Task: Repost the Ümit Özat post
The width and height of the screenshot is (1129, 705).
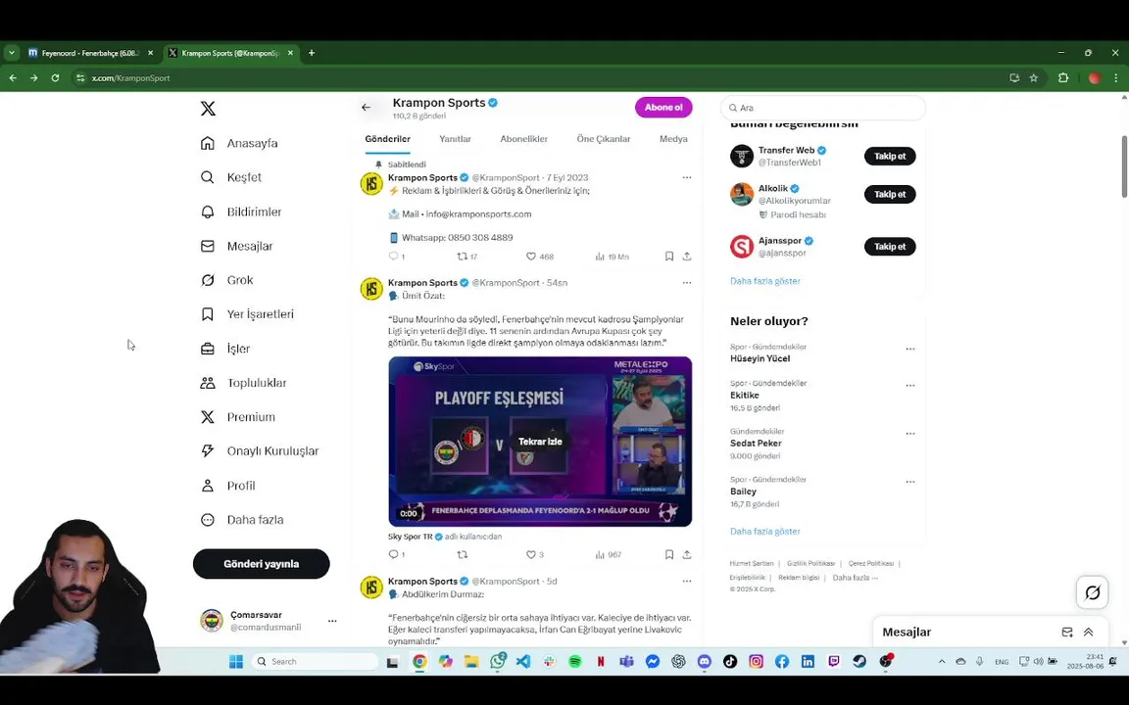Action: tap(463, 554)
